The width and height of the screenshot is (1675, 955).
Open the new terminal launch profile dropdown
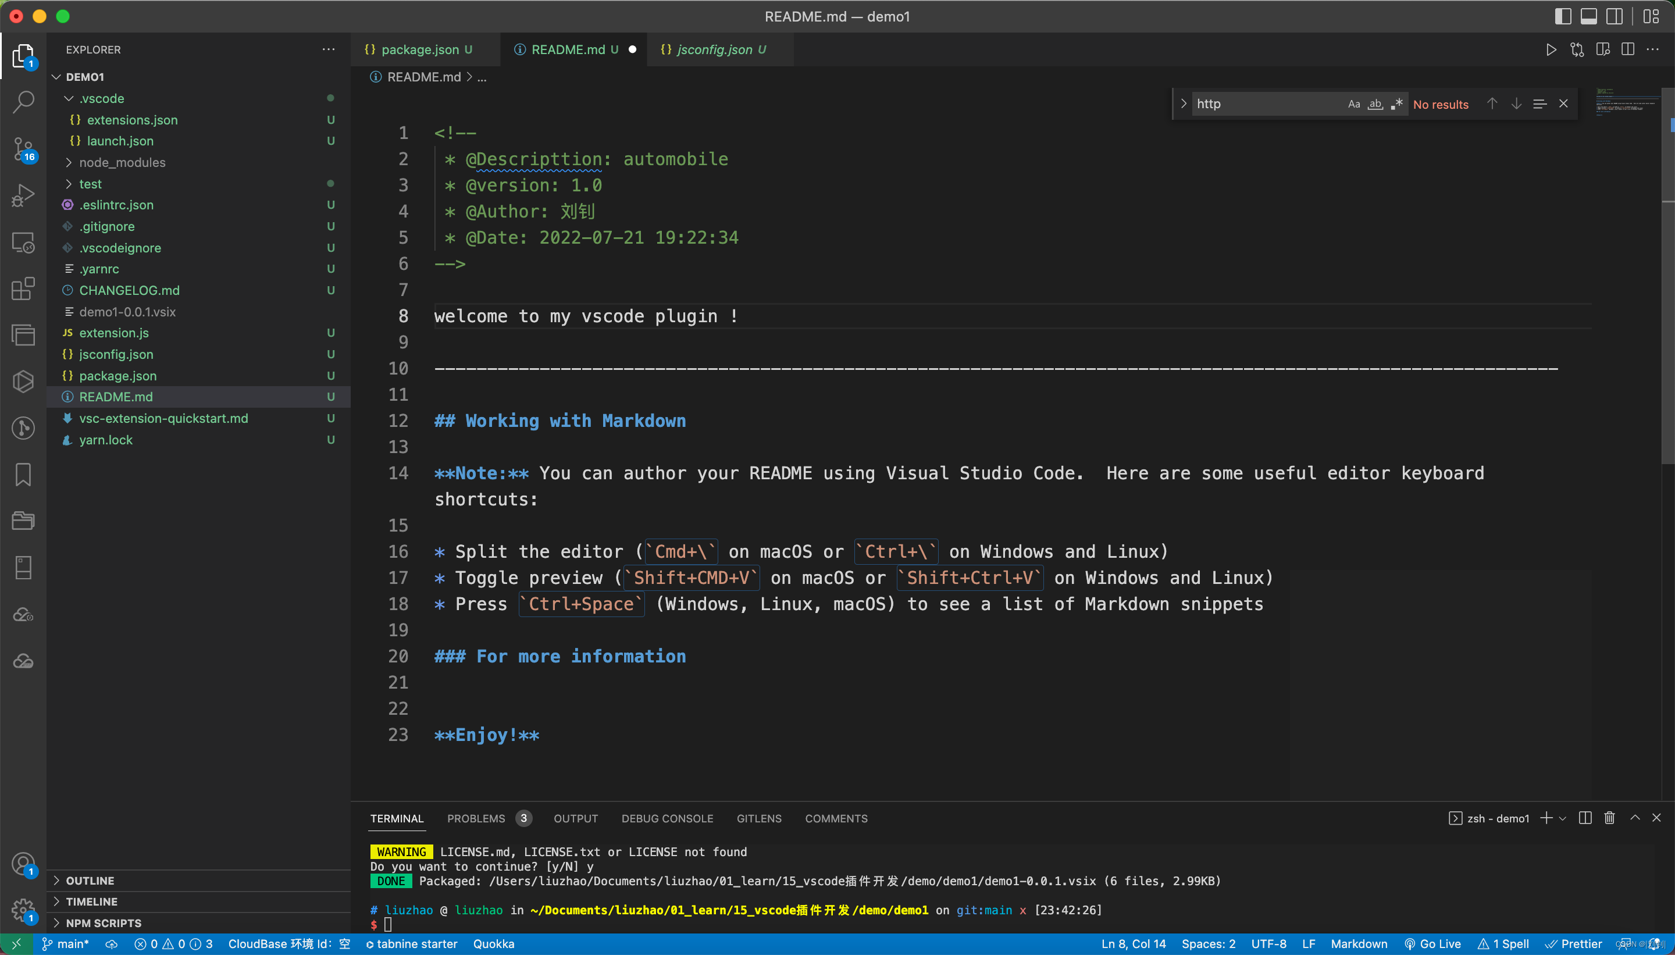[1563, 818]
